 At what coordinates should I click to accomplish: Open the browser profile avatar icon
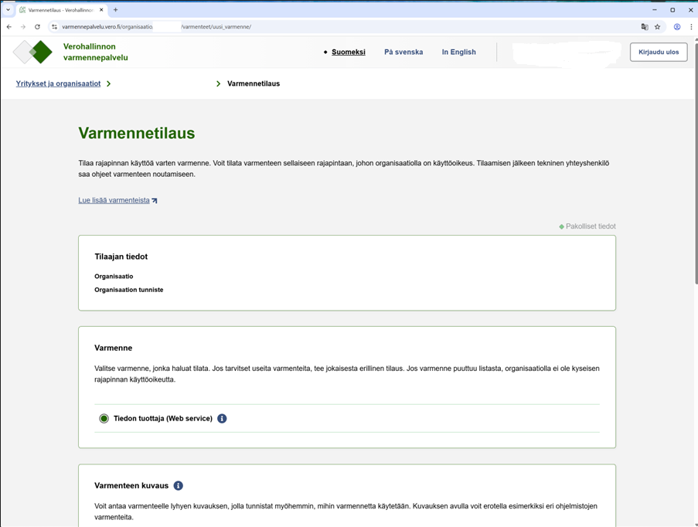pyautogui.click(x=677, y=27)
